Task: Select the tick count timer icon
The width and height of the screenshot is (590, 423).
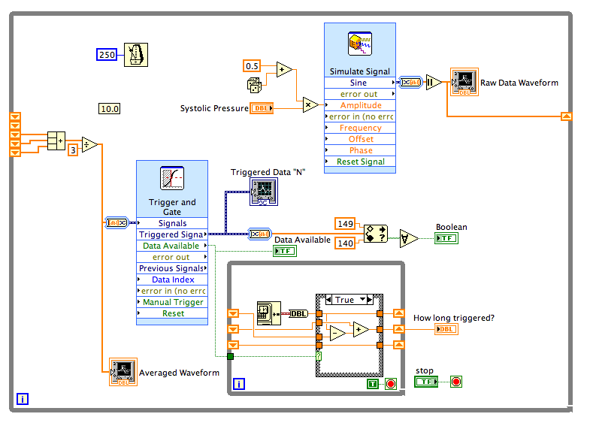Action: 268,313
